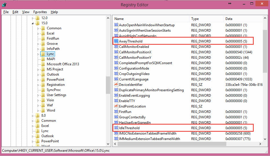
Task: Click the Lync folder icon under 15.0
Action: click(x=43, y=54)
